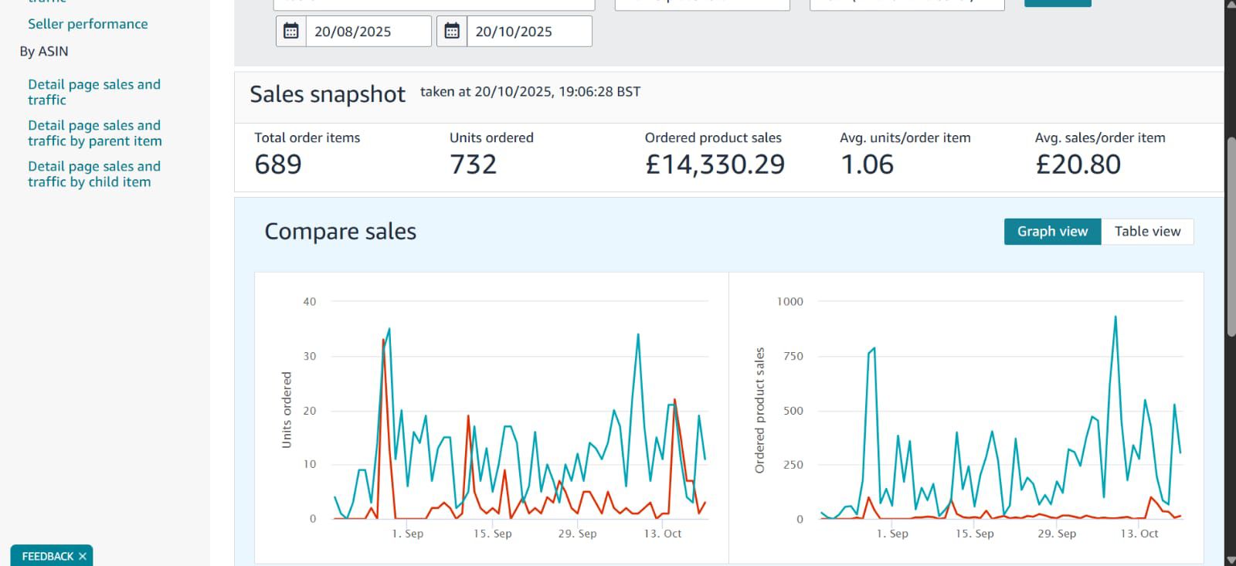Switch to Table view
The height and width of the screenshot is (566, 1236).
click(x=1147, y=232)
